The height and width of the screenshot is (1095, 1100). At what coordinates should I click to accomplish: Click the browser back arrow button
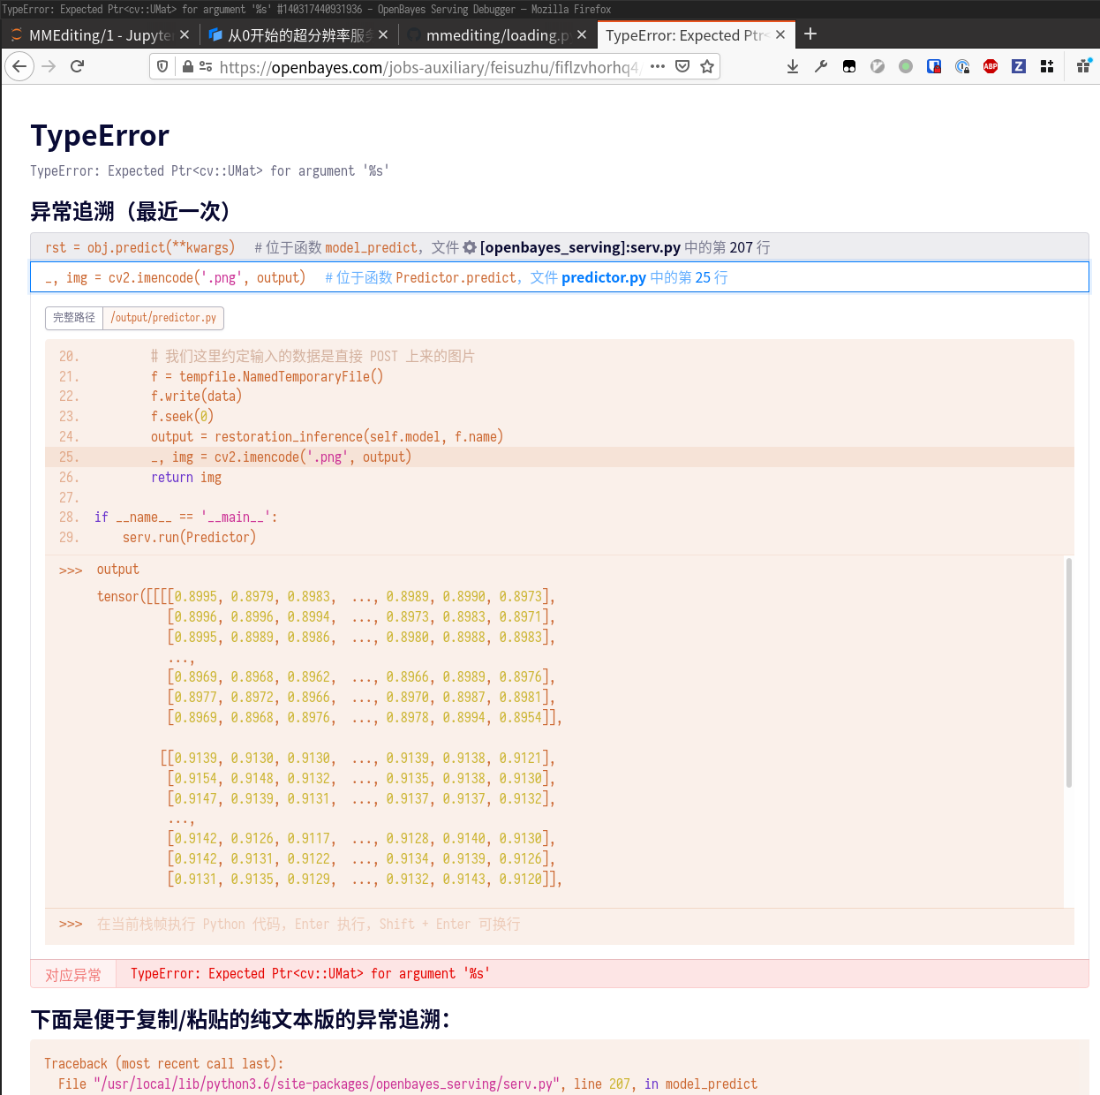(19, 66)
